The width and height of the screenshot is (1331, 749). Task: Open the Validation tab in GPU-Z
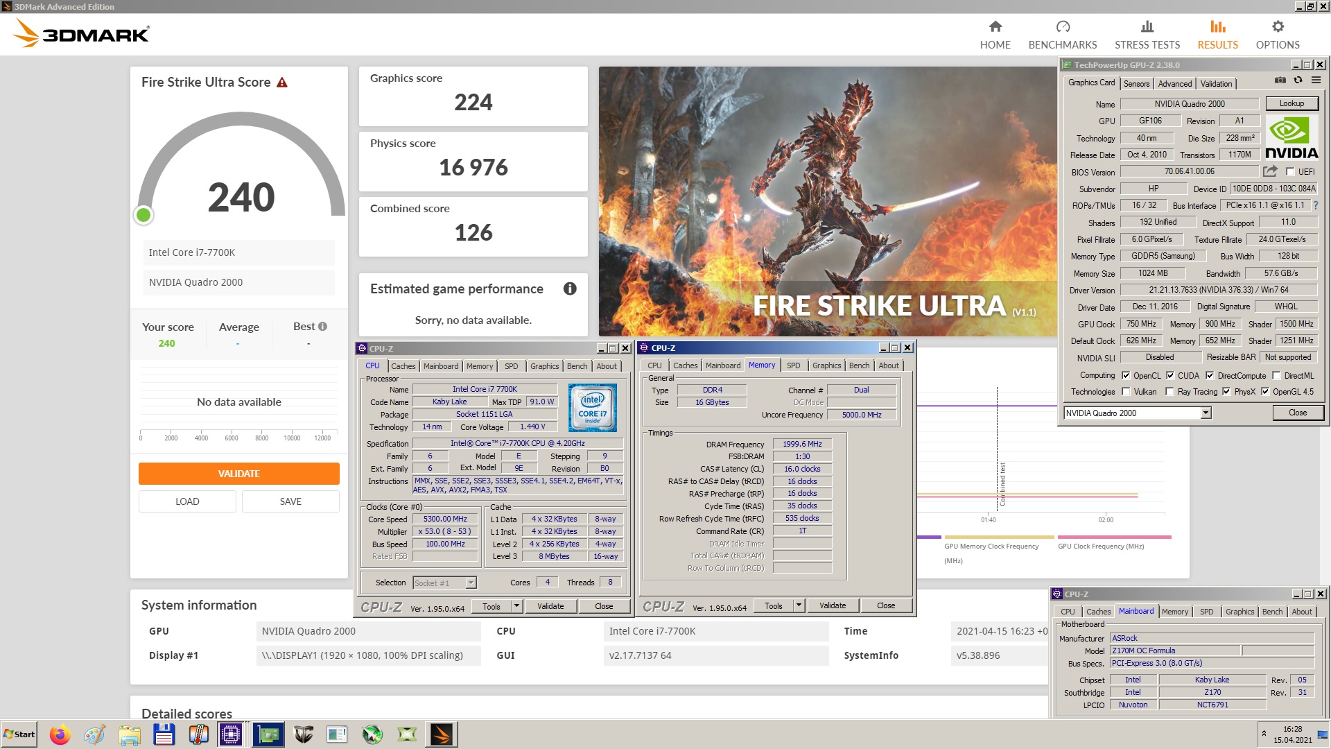pyautogui.click(x=1216, y=83)
